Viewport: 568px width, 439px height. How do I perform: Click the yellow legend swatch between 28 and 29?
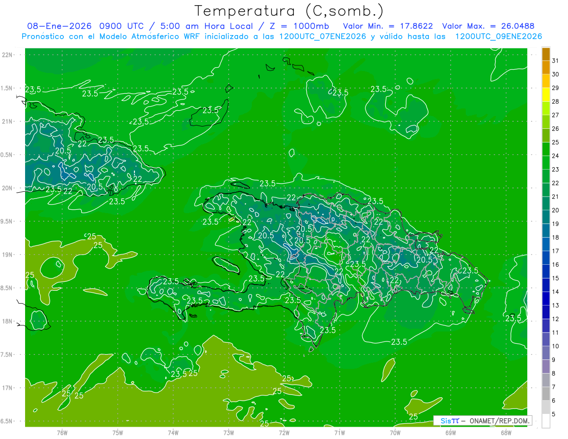(x=546, y=95)
